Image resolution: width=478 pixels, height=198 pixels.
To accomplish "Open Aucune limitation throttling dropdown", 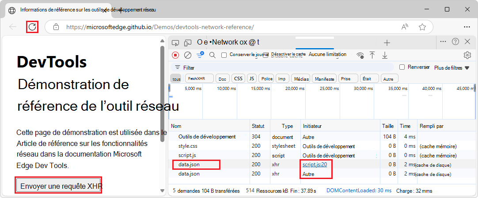I will (327, 54).
